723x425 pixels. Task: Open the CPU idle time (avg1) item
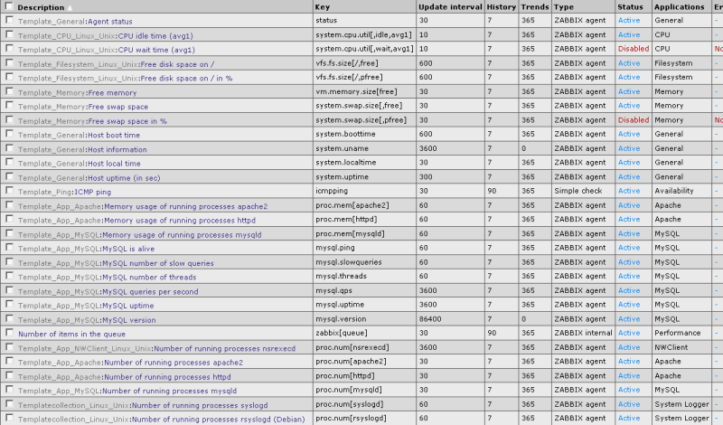click(155, 35)
